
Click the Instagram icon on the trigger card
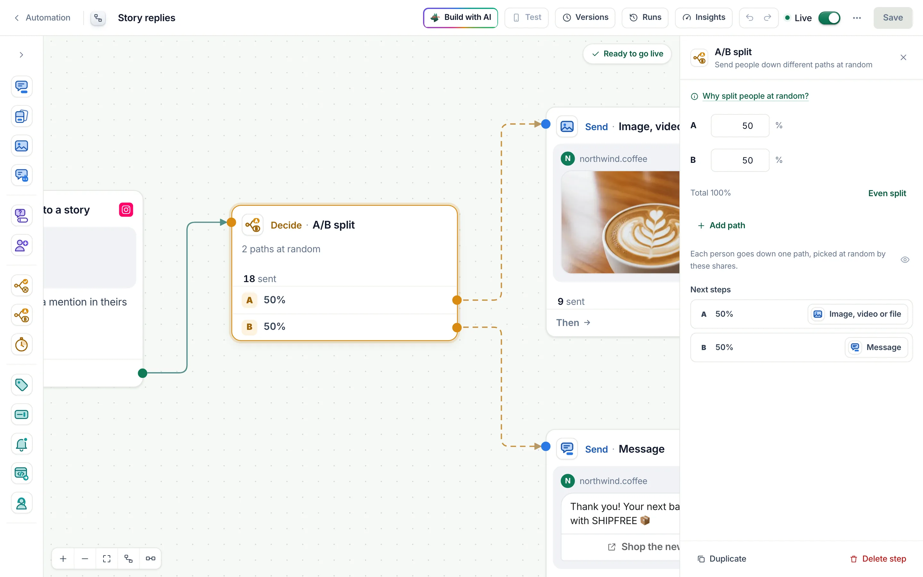coord(126,210)
